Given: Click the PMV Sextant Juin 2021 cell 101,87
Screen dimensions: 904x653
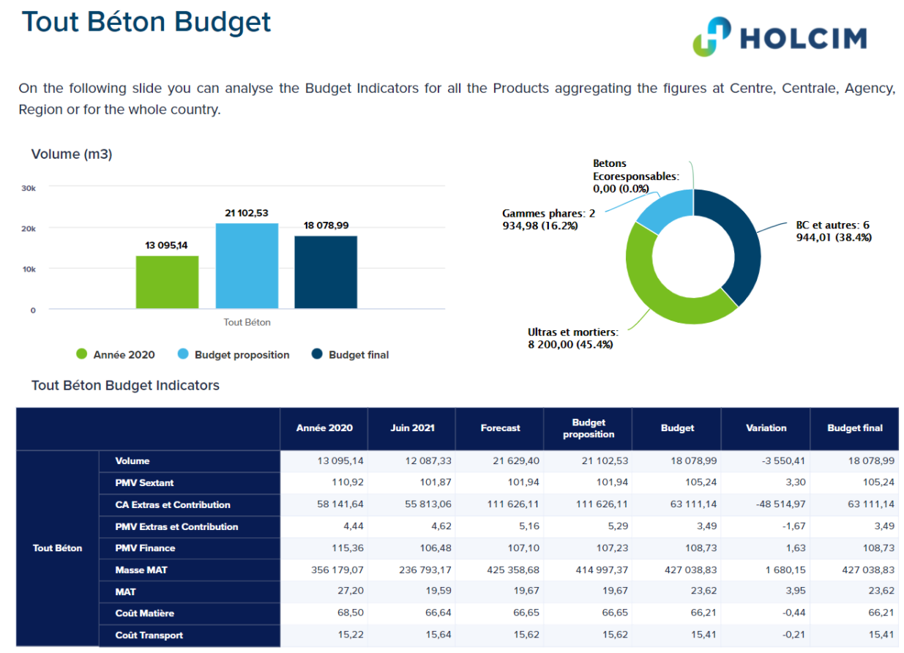Looking at the screenshot, I should point(412,483).
